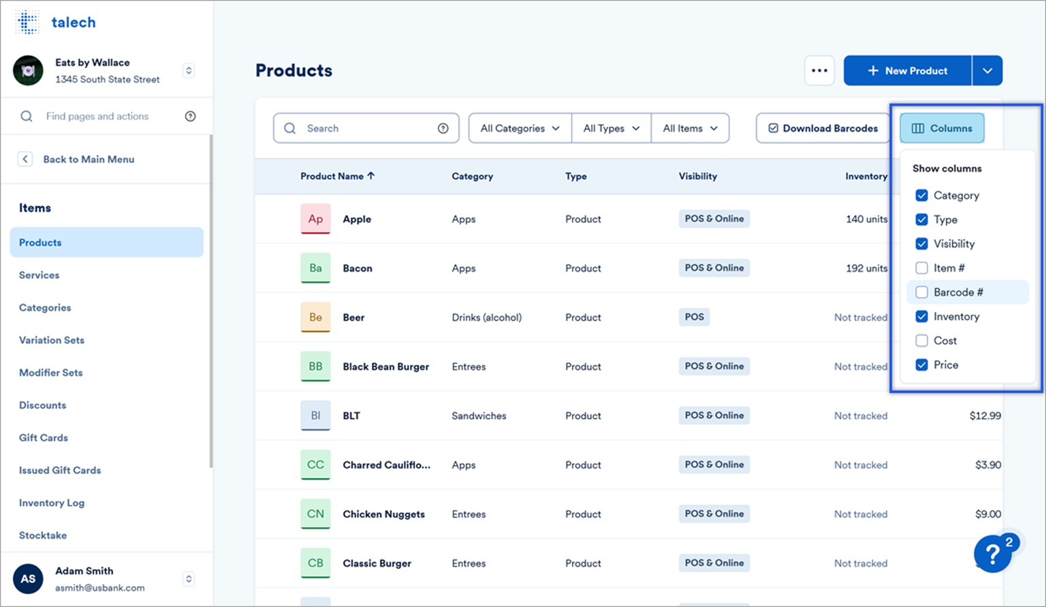Click the New Product button
Viewport: 1046px width, 607px height.
click(907, 71)
